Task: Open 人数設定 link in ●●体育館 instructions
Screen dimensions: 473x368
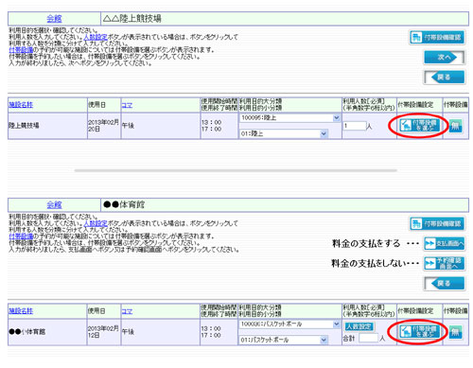Action: click(96, 223)
